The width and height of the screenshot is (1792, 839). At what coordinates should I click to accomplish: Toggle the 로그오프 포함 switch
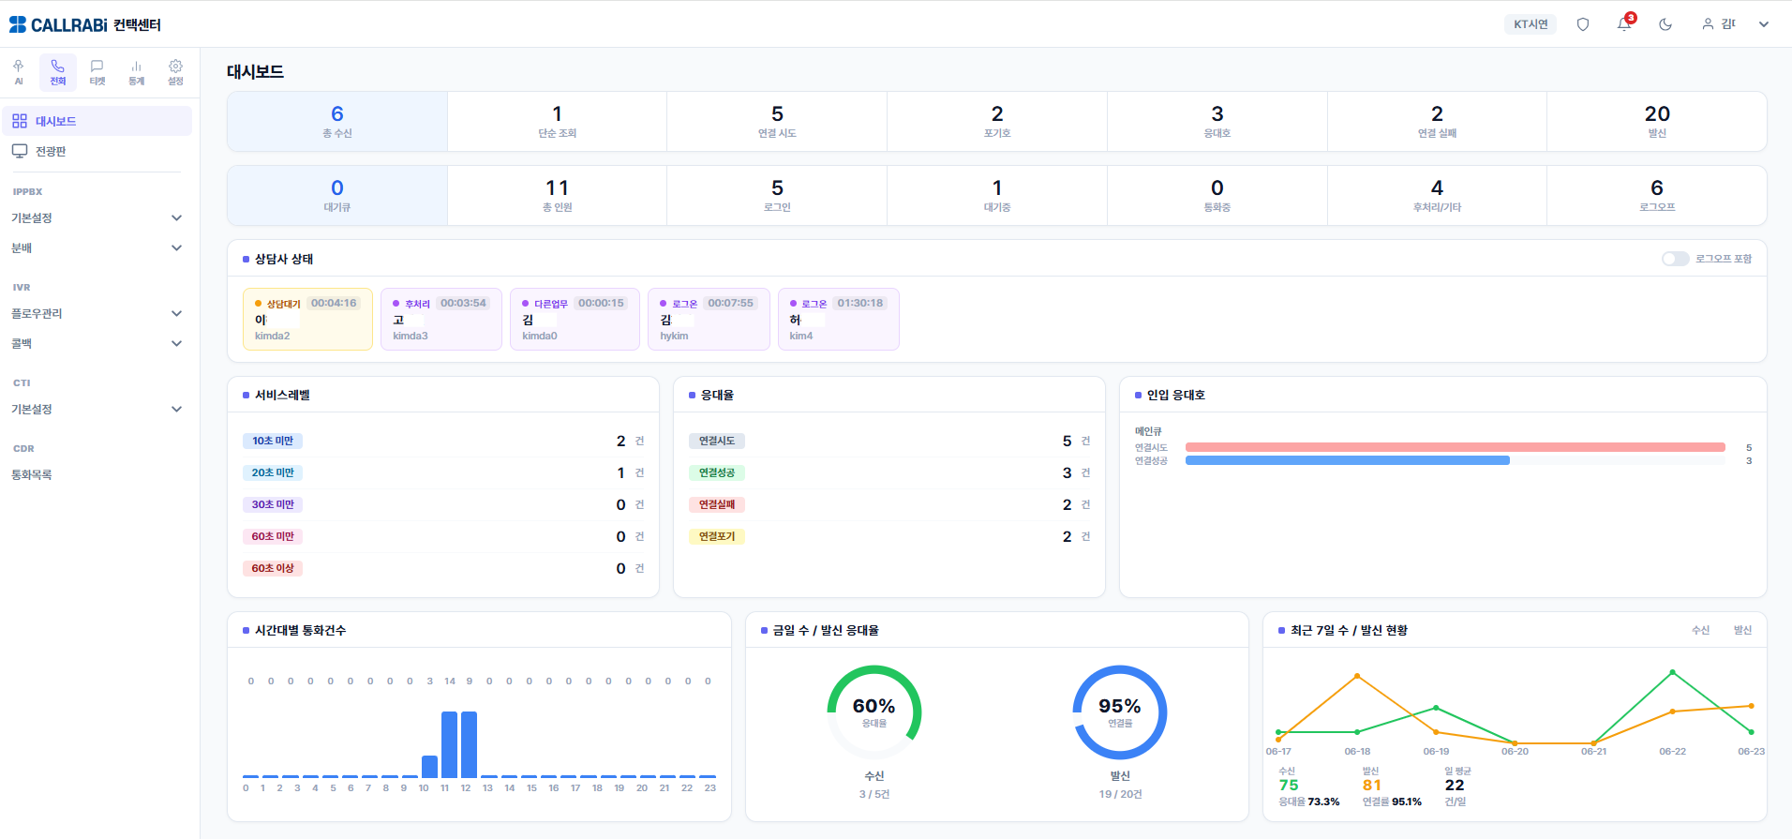point(1675,259)
